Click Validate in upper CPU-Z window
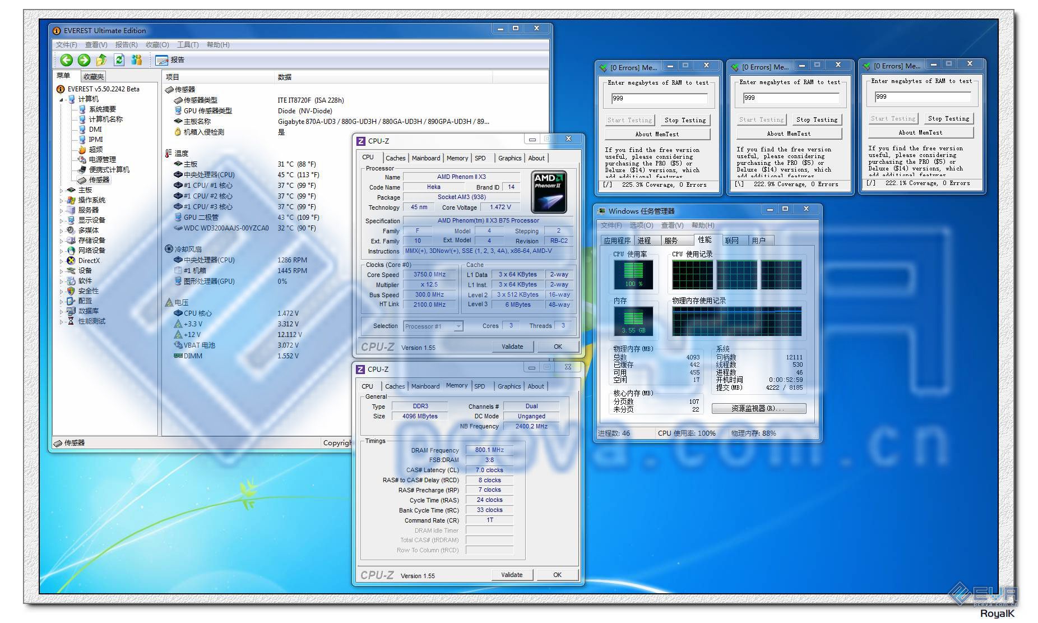The image size is (1038, 623). [x=512, y=347]
